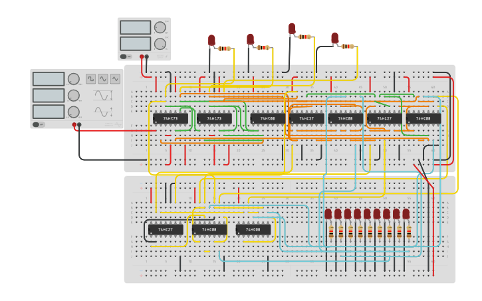482x301 pixels.
Task: Select second 74HC73 chip on upper breadboard
Action: 214,118
